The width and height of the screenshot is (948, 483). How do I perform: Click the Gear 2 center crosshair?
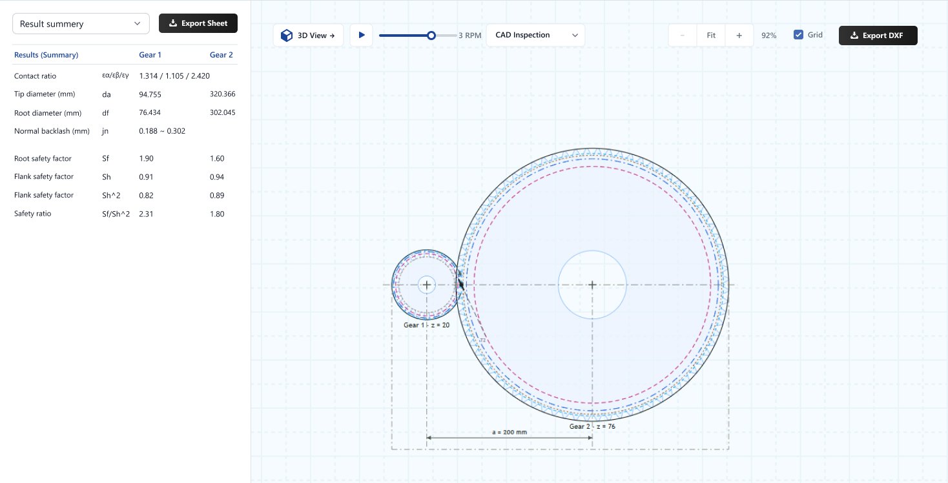(592, 285)
